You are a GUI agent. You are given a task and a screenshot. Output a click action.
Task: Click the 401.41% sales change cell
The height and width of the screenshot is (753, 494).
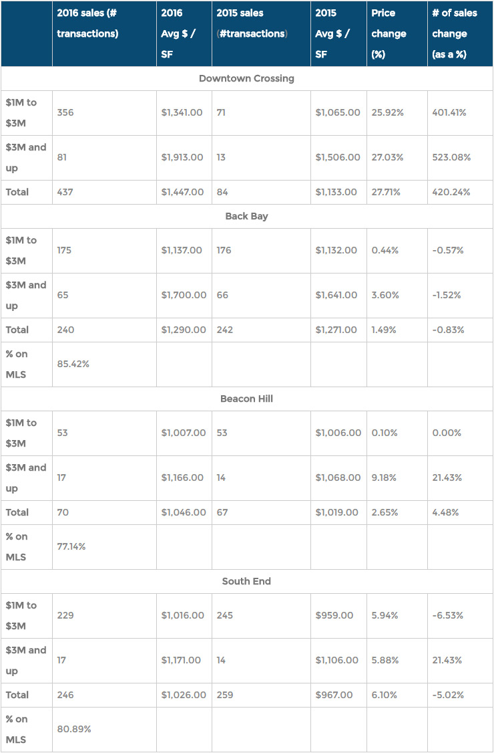[x=449, y=112]
